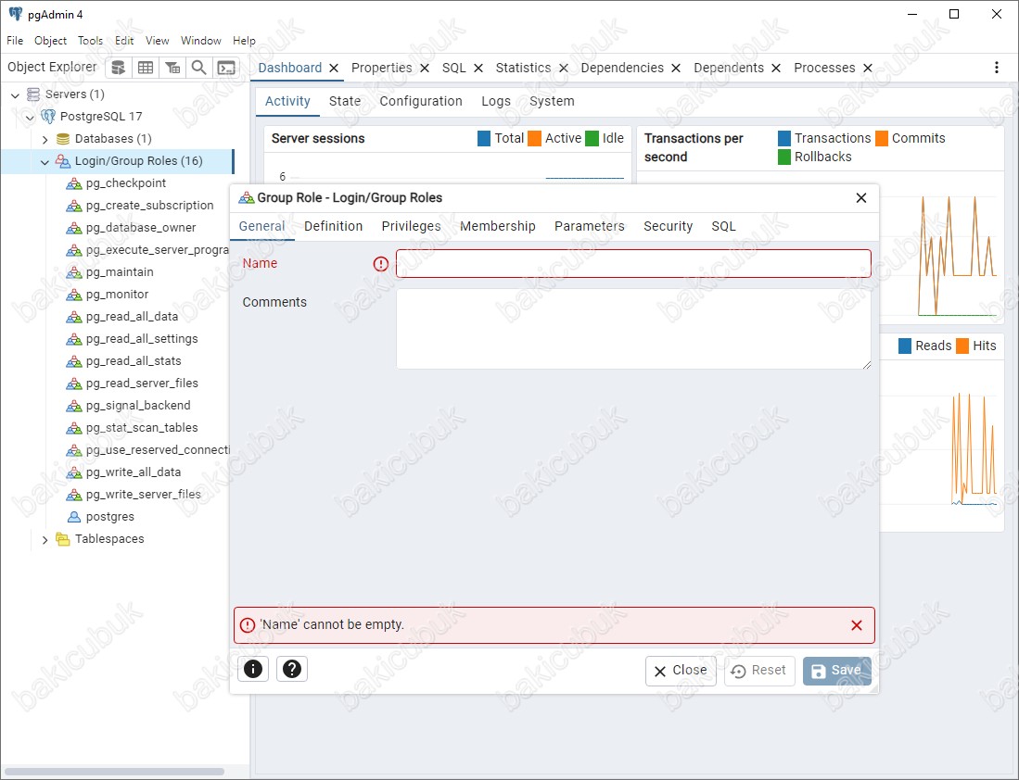Close the Dashboard tab
The image size is (1019, 780).
[334, 69]
